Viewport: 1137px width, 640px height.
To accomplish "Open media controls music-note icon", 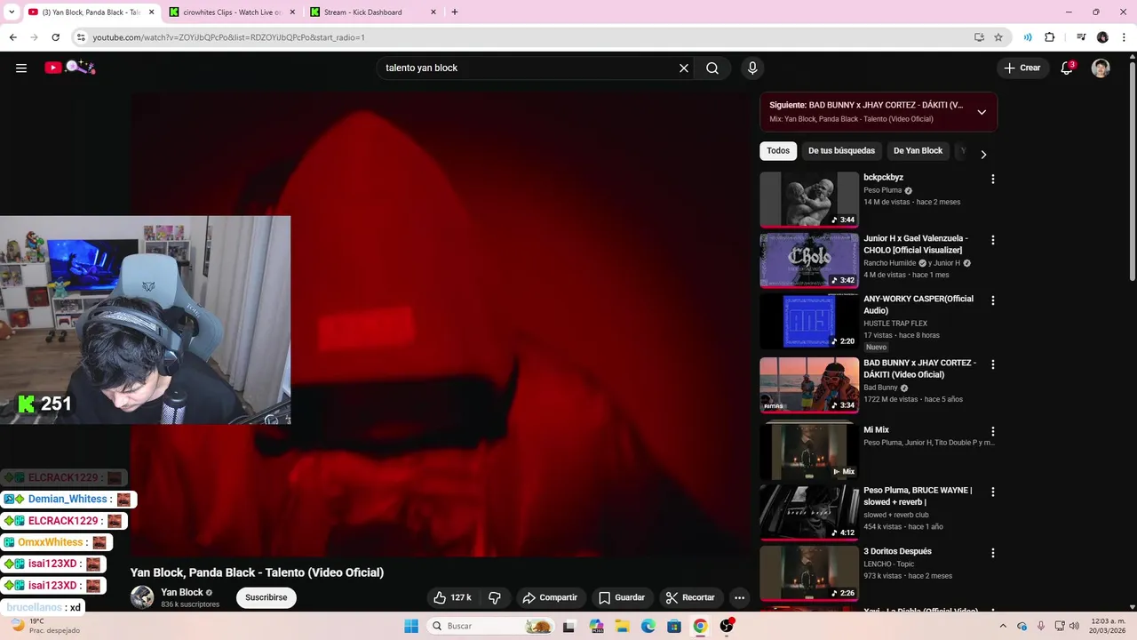I will [x=1081, y=37].
